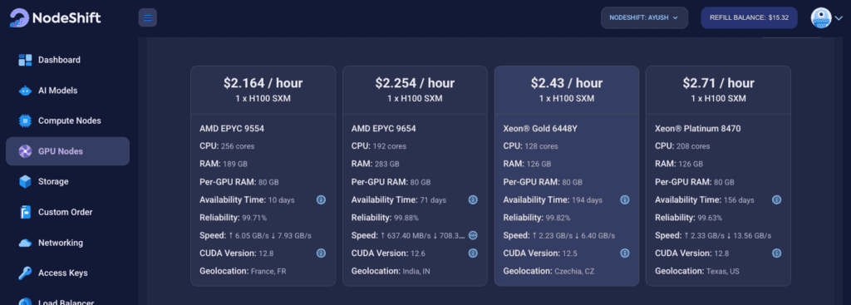851x305 pixels.
Task: Click Geolocation Texas, US text
Action: tap(697, 271)
